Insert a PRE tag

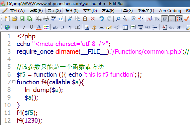(148, 27)
